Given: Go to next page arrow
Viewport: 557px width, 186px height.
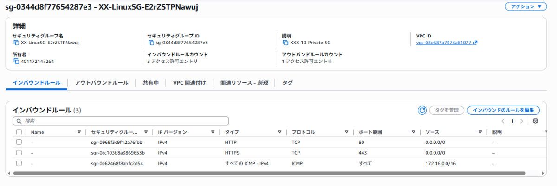Looking at the screenshot, I should [x=522, y=121].
